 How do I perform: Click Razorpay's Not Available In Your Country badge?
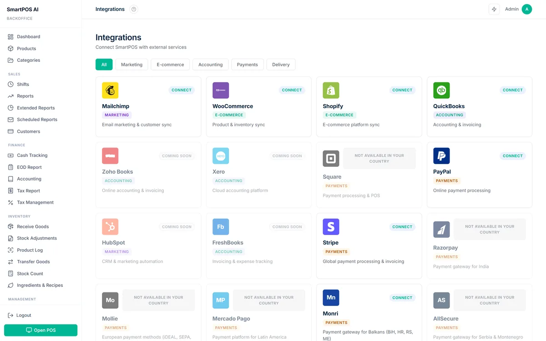(x=490, y=229)
